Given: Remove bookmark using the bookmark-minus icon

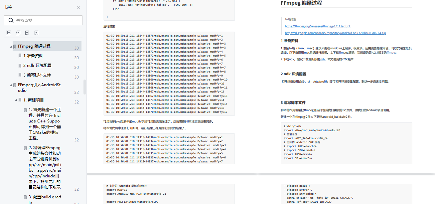Looking at the screenshot, I should (x=36, y=33).
